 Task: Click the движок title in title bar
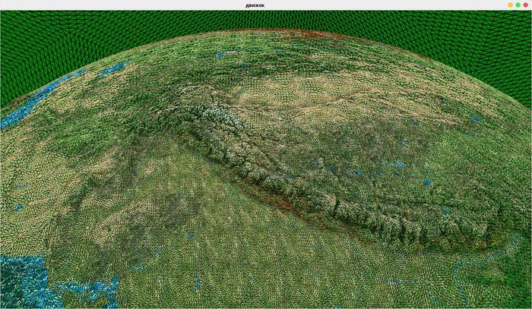(x=255, y=5)
